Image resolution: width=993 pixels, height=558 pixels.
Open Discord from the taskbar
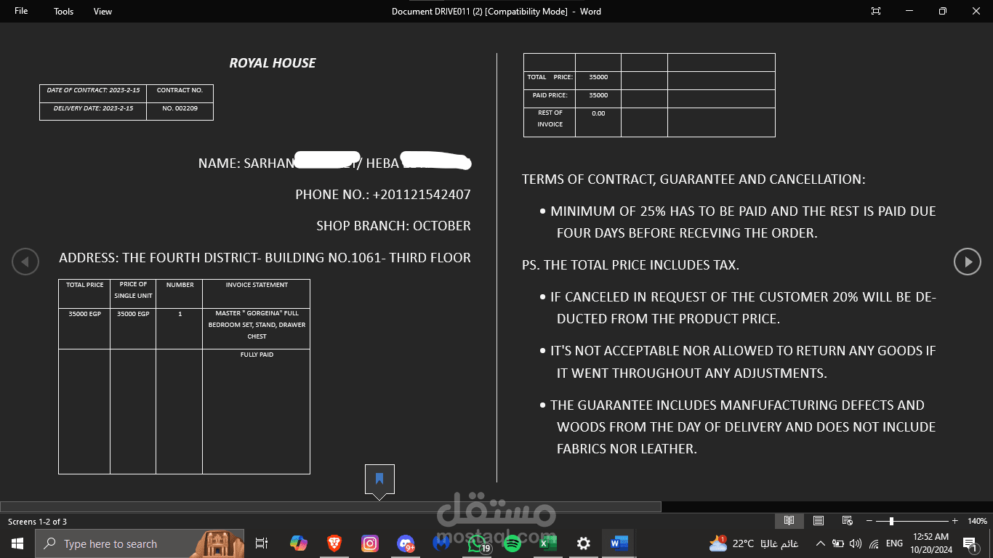click(x=406, y=543)
